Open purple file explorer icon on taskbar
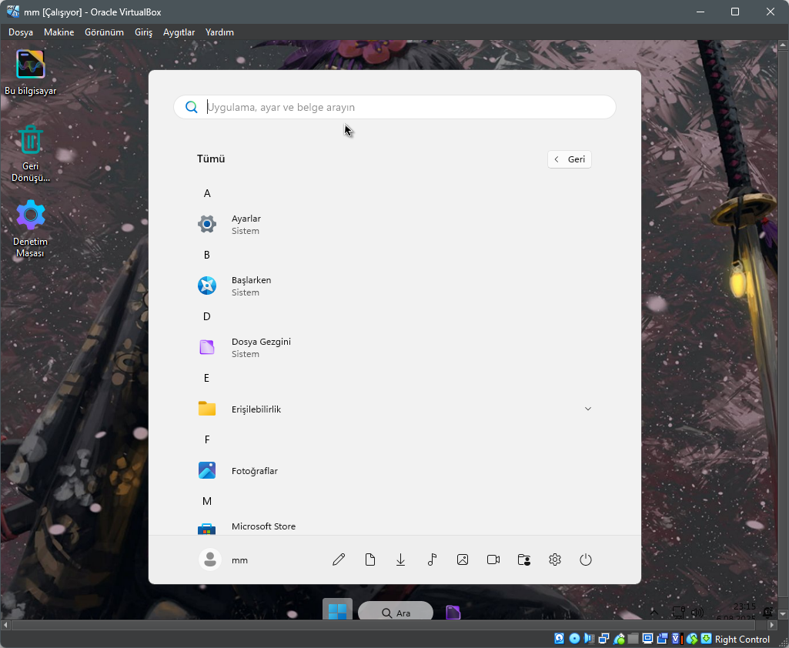 click(453, 612)
